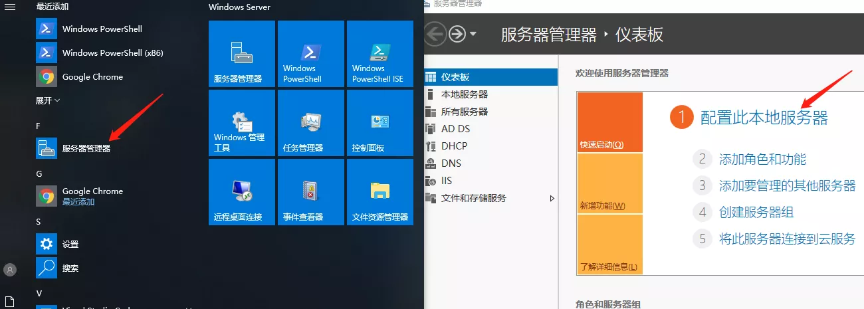Click the 设置 gear in the app list
Image resolution: width=864 pixels, height=309 pixels.
[47, 244]
